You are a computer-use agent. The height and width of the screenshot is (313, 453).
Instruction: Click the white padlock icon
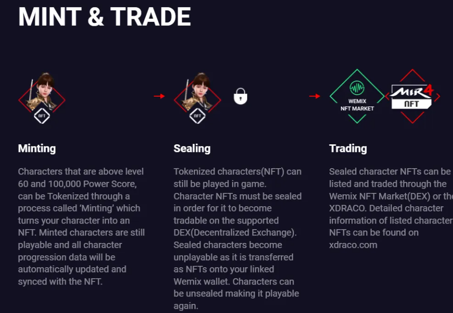coord(241,96)
